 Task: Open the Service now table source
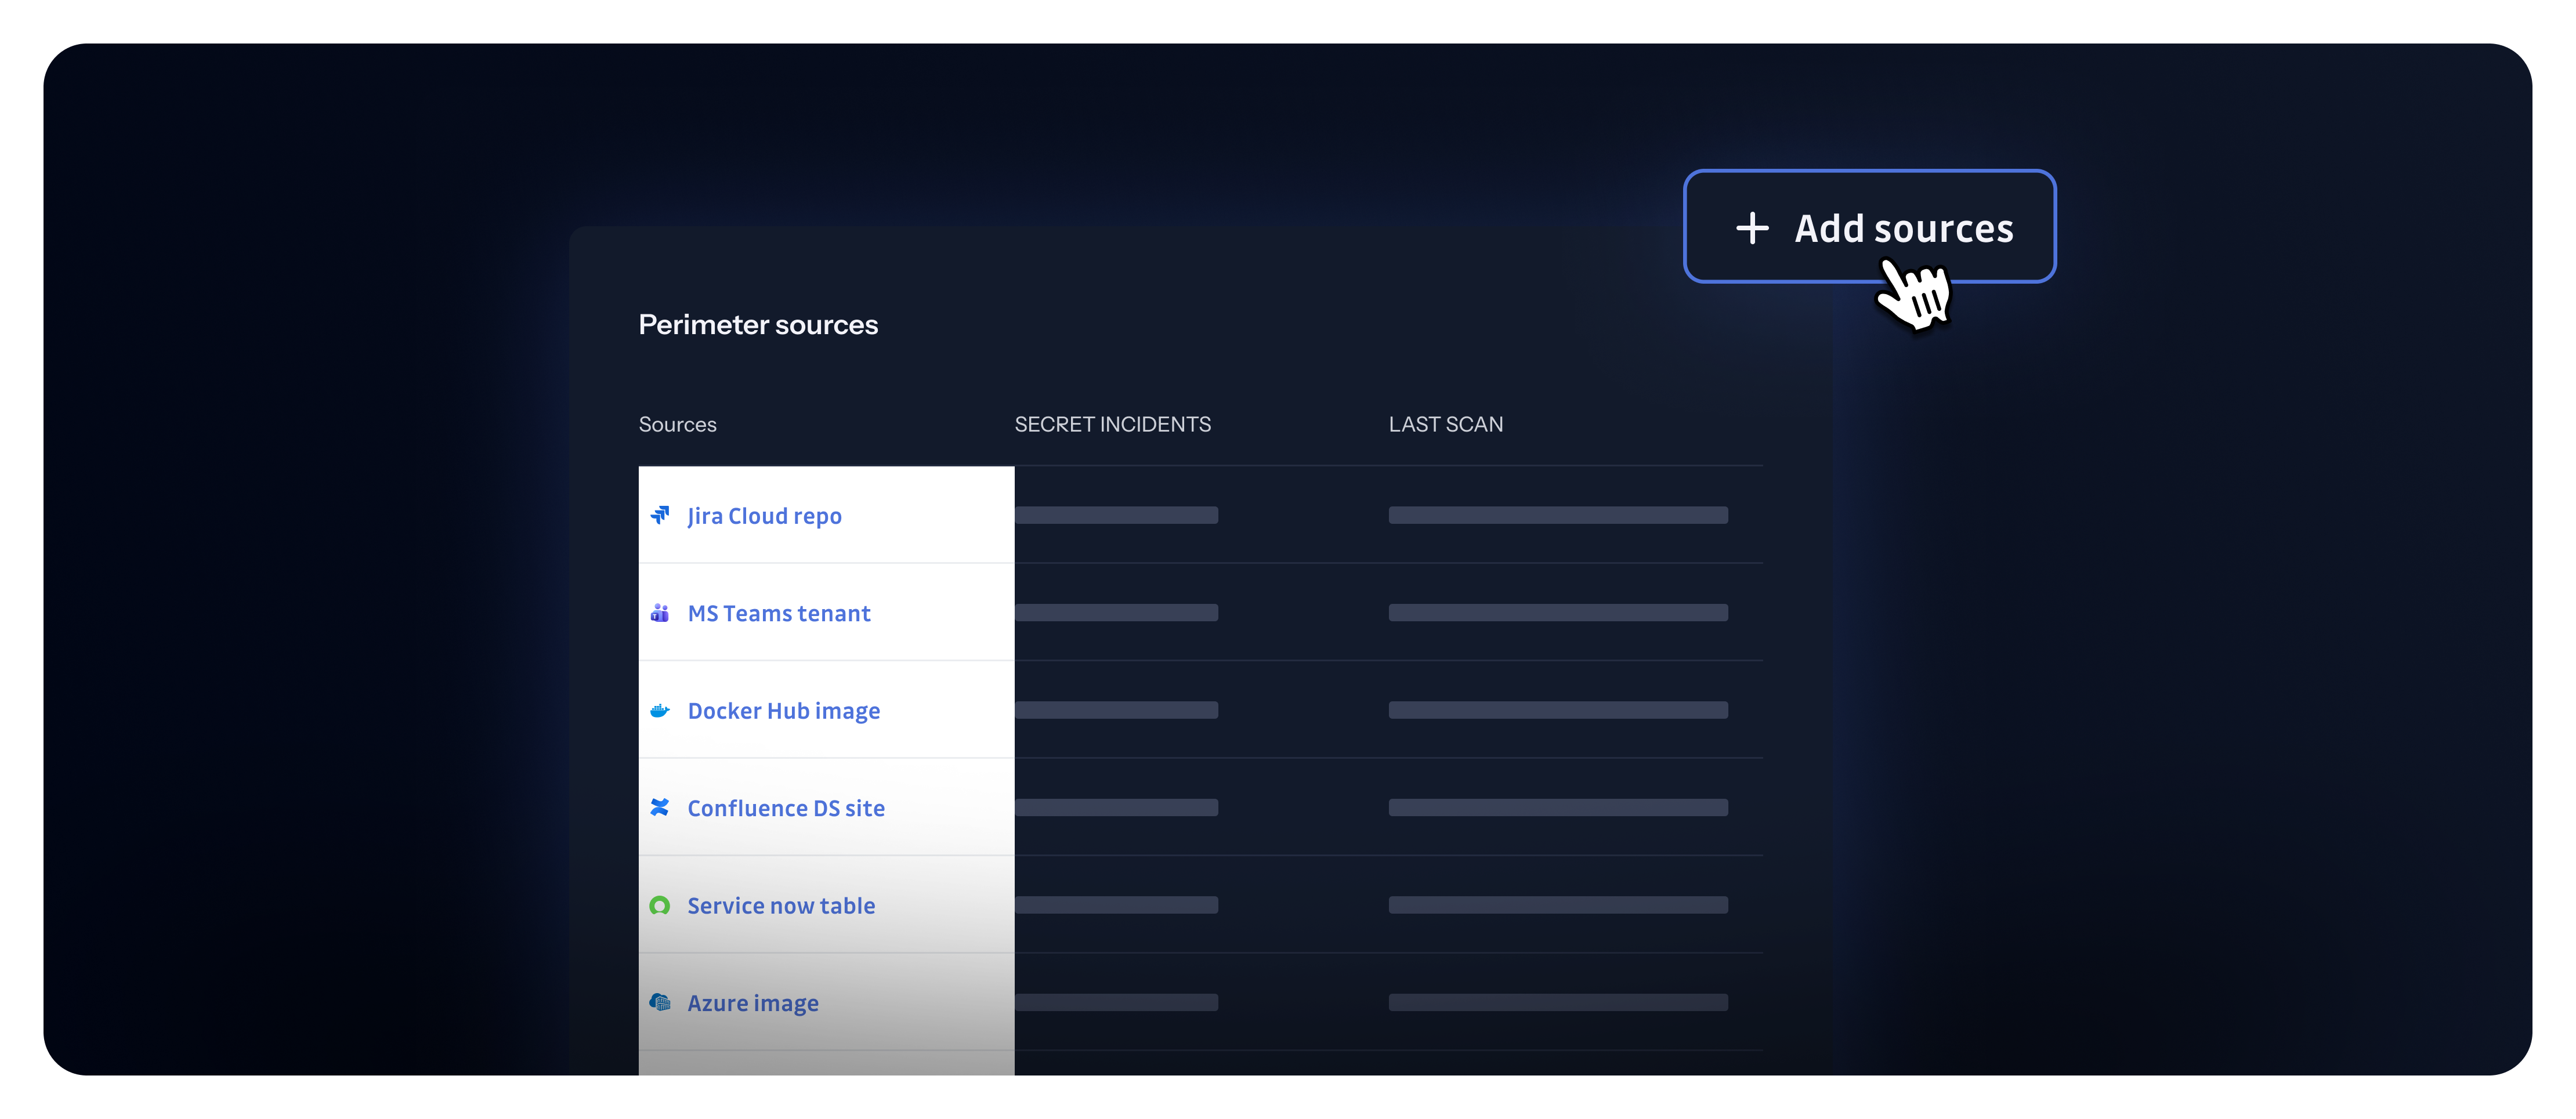click(x=781, y=905)
